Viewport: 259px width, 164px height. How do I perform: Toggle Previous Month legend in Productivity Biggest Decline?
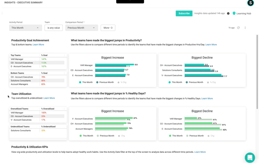[x=194, y=82]
